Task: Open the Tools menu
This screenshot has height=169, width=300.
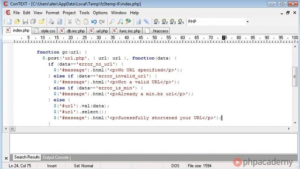Action: (x=84, y=13)
